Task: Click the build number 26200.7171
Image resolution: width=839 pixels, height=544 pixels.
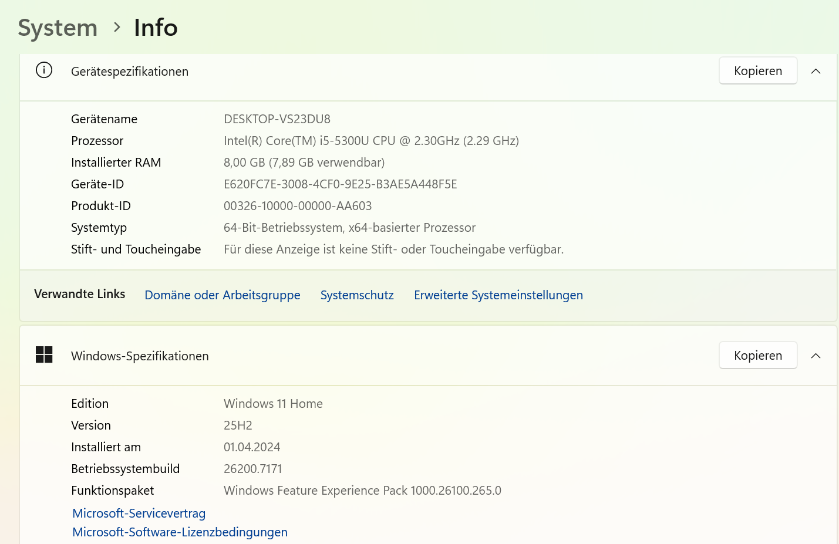Action: (x=253, y=468)
